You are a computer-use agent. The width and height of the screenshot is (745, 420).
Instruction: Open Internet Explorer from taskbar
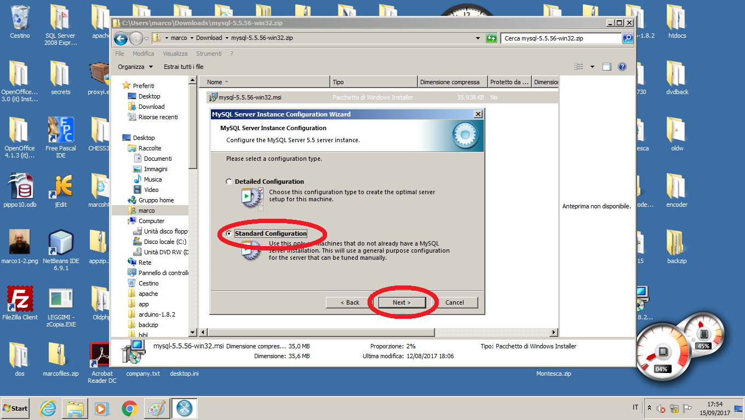(x=49, y=409)
